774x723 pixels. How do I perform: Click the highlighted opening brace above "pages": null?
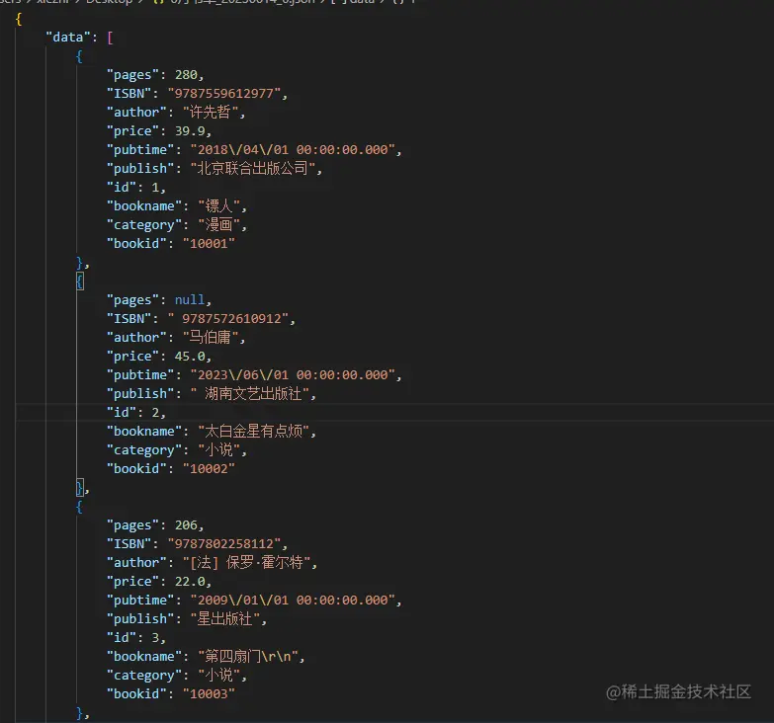(x=80, y=281)
